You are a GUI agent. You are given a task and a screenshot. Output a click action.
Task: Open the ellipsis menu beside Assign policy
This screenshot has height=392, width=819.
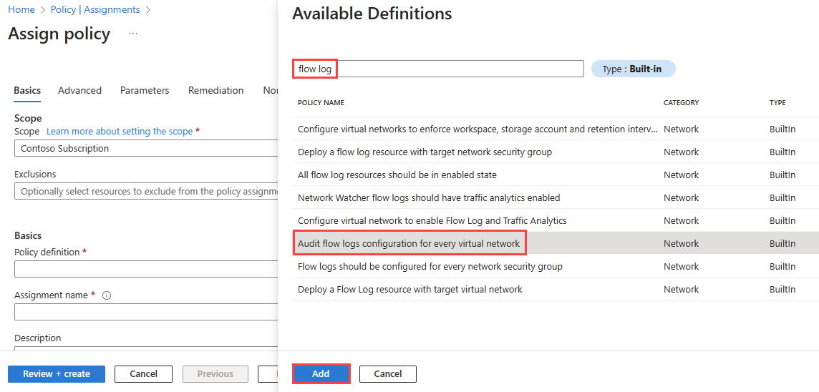pyautogui.click(x=133, y=34)
